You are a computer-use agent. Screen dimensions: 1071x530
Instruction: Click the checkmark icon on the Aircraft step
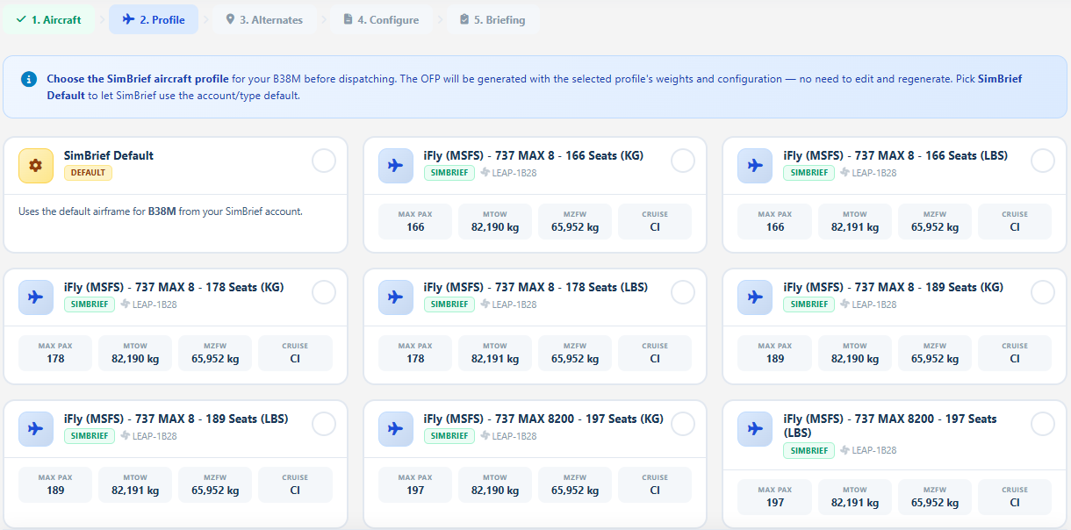[21, 19]
